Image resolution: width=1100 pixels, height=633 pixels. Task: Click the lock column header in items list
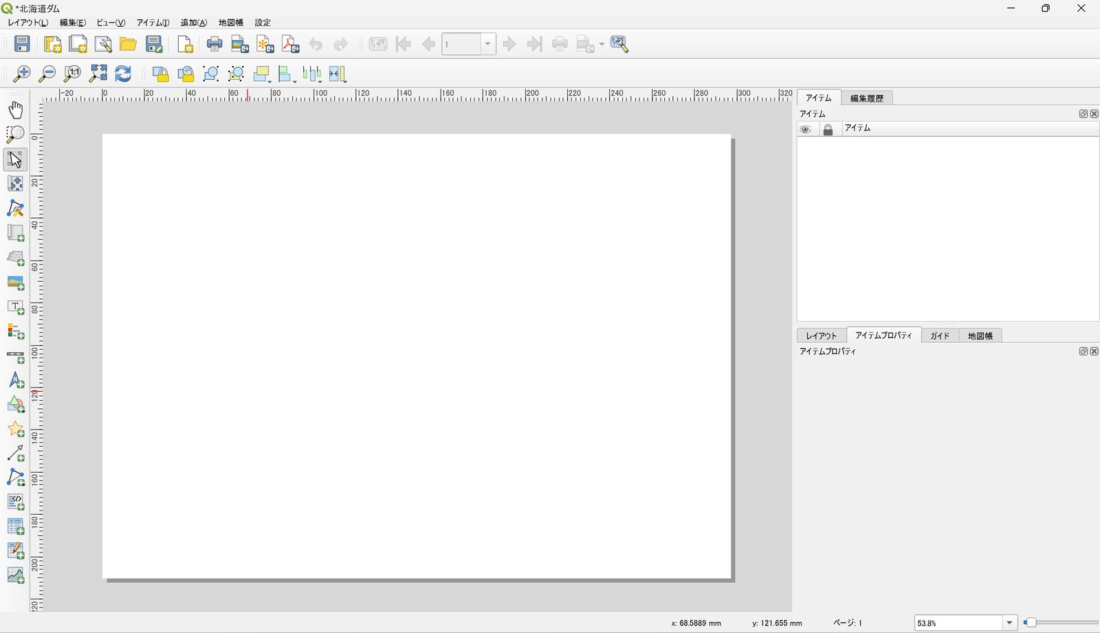pyautogui.click(x=828, y=129)
